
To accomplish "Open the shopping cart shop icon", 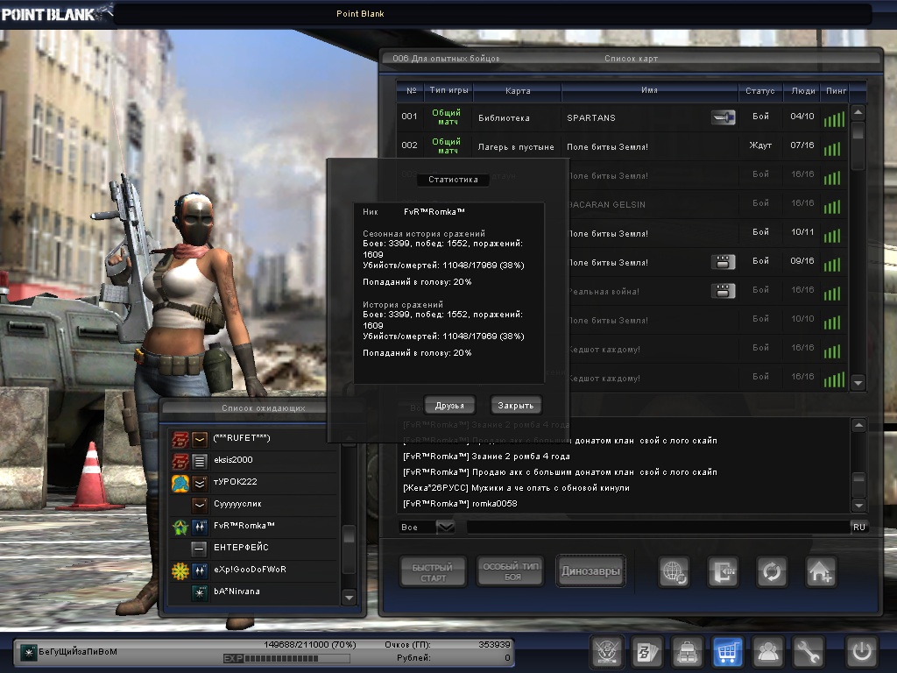I will [x=727, y=651].
